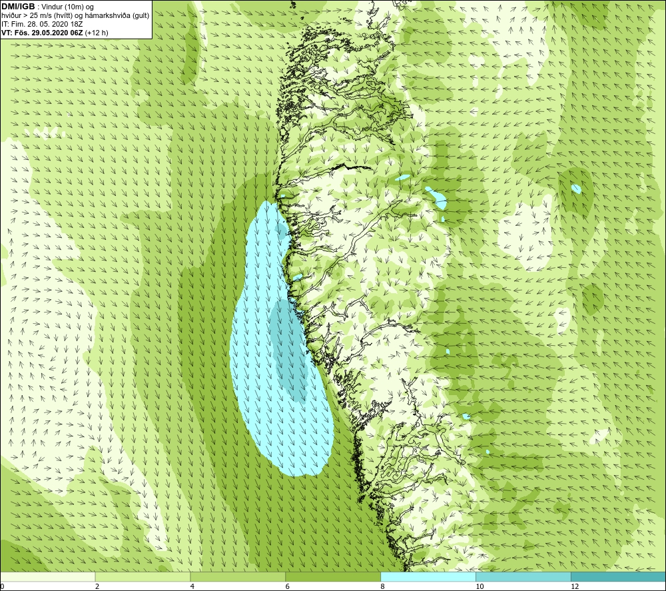Click the 0–2 m/s palest color scale segment
The width and height of the screenshot is (666, 591).
(47, 576)
